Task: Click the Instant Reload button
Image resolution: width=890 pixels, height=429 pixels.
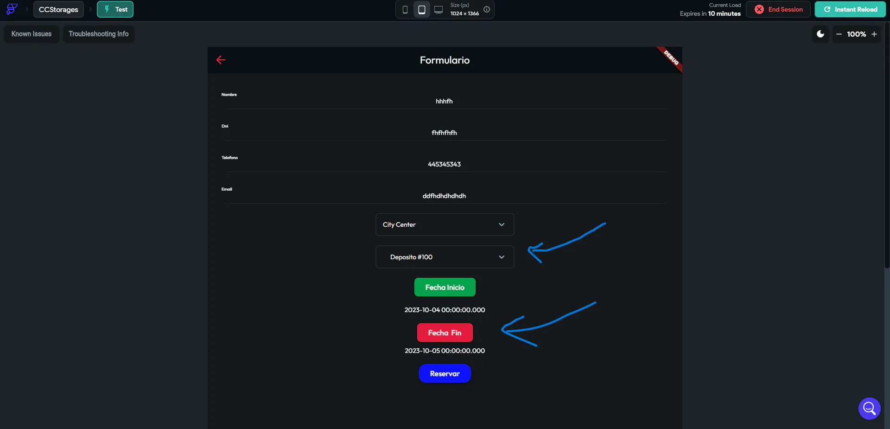Action: 850,9
